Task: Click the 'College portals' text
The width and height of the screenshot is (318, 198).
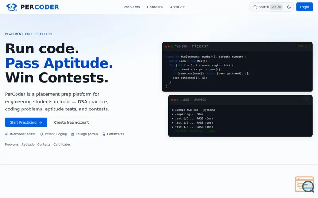Action: pos(87,134)
